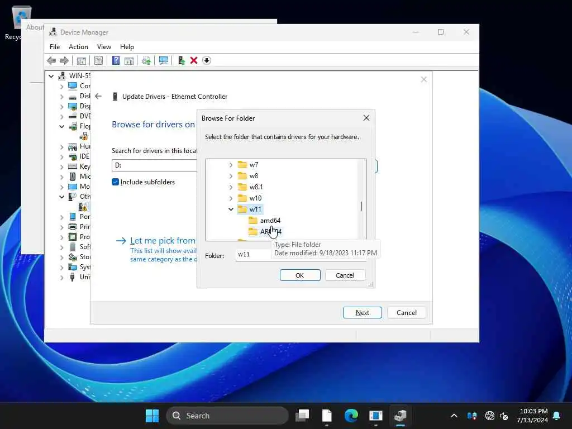Open the notification bell icon

[x=557, y=416]
